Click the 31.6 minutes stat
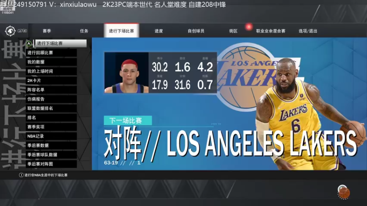Image resolution: width=367 pixels, height=206 pixels. click(x=182, y=85)
